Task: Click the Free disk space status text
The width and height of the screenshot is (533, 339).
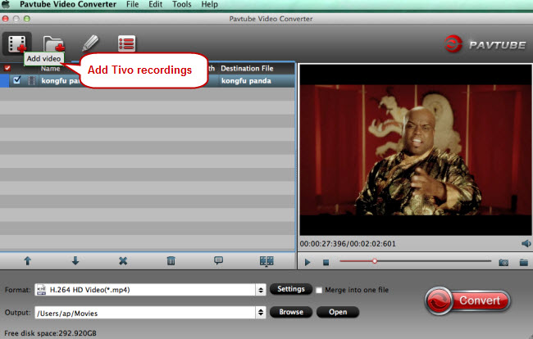Action: 50,333
